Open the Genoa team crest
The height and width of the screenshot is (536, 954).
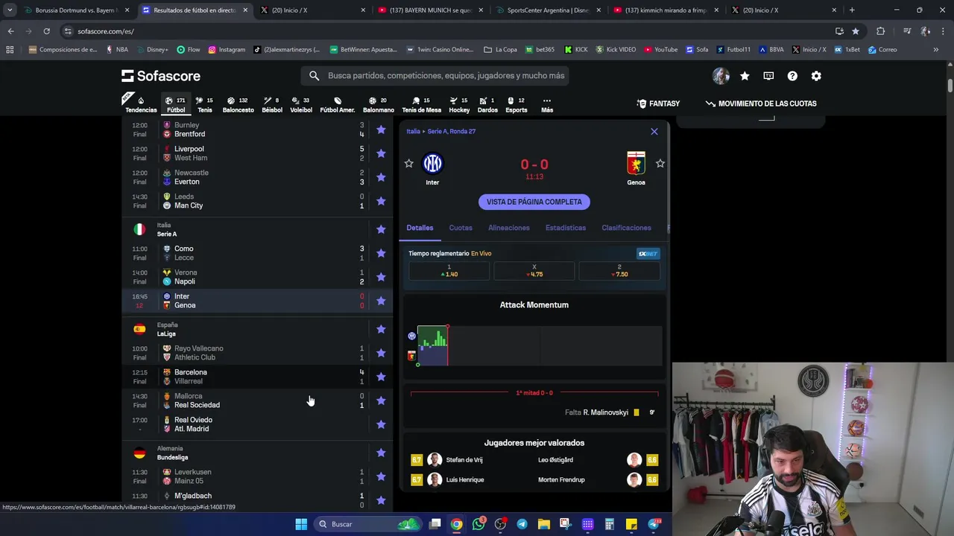[x=636, y=163]
